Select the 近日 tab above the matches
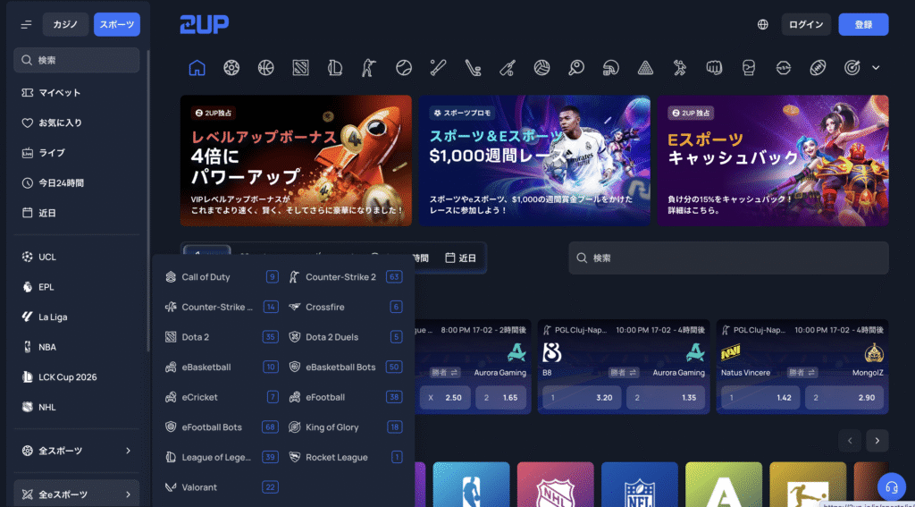915x507 pixels. [461, 258]
